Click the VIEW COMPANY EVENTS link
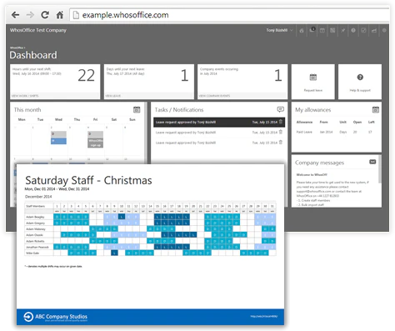This screenshot has height=331, width=395. click(x=214, y=96)
